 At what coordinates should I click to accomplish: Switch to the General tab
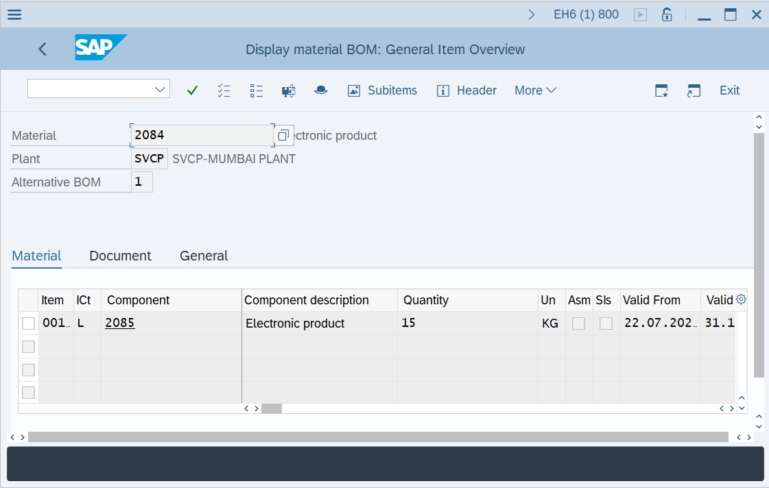204,256
